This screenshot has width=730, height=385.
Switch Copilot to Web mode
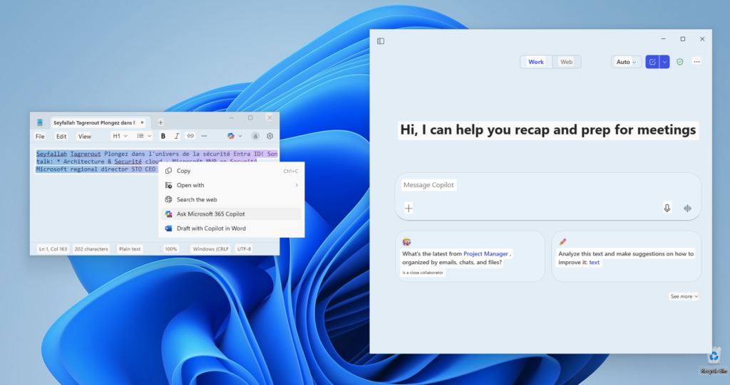coord(566,62)
